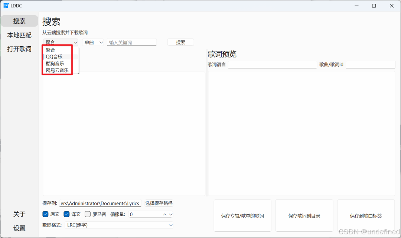Open the 搜索 page in sidebar
This screenshot has width=401, height=238.
click(19, 21)
